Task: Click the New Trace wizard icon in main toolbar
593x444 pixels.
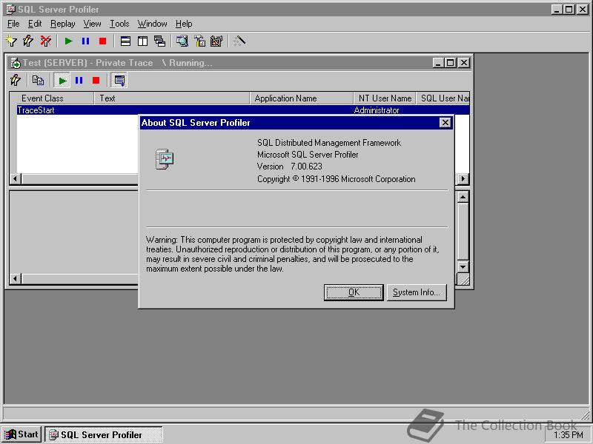Action: coord(11,41)
